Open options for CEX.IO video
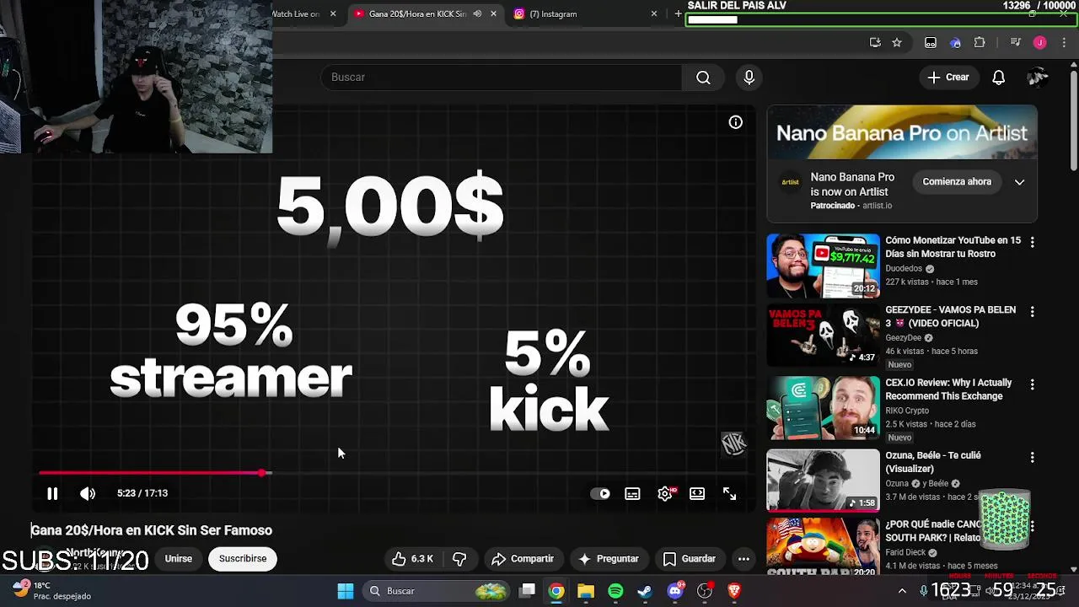The height and width of the screenshot is (607, 1079). (1032, 384)
